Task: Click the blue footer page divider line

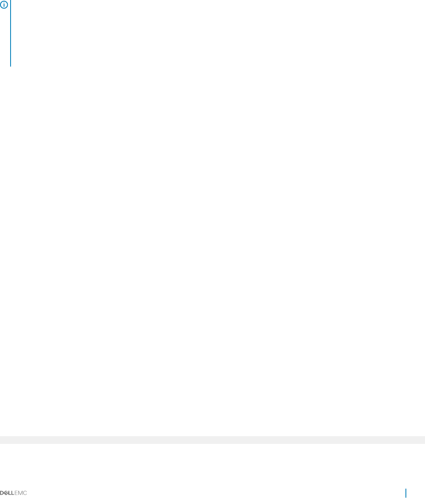Action: (x=405, y=493)
